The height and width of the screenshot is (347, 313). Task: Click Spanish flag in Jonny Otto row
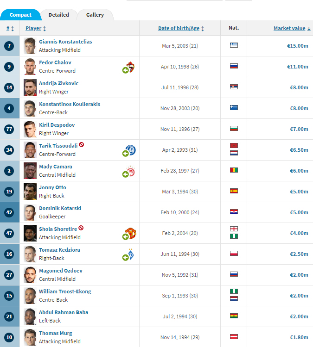pyautogui.click(x=234, y=191)
